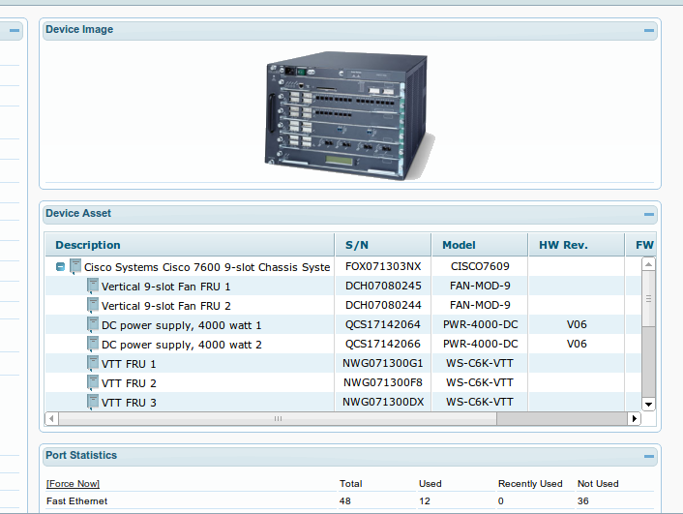The image size is (683, 514).
Task: Select the VTT FRU 2 row
Action: [343, 382]
